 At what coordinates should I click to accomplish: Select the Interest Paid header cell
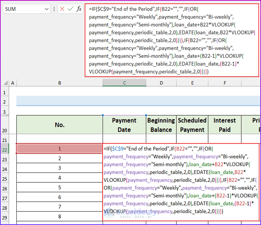[x=224, y=125]
